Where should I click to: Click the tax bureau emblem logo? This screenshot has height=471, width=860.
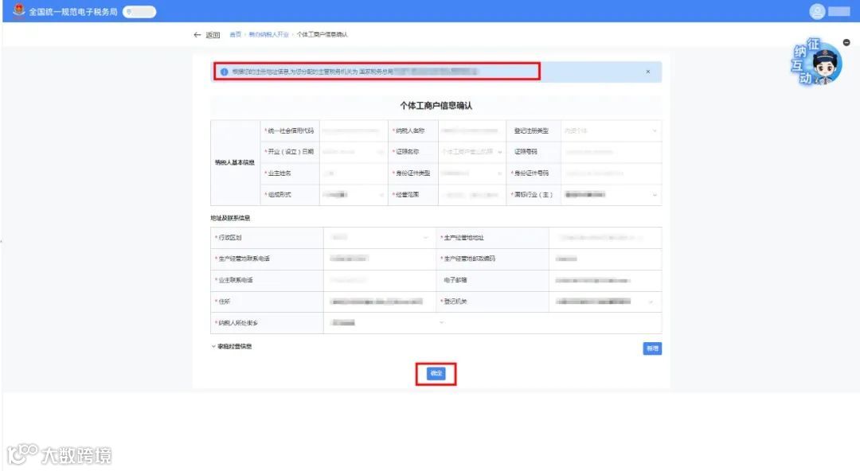point(19,11)
